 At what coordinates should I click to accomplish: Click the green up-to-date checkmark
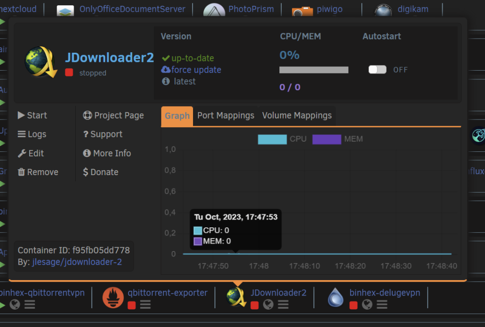coord(166,58)
